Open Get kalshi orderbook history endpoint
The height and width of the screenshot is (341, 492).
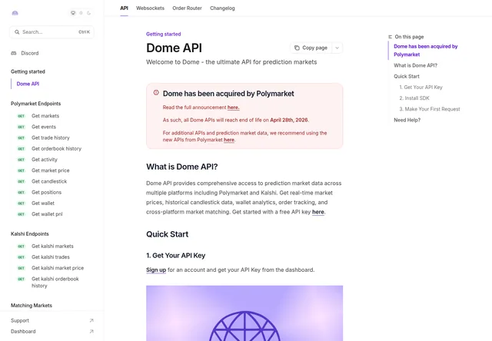(55, 282)
